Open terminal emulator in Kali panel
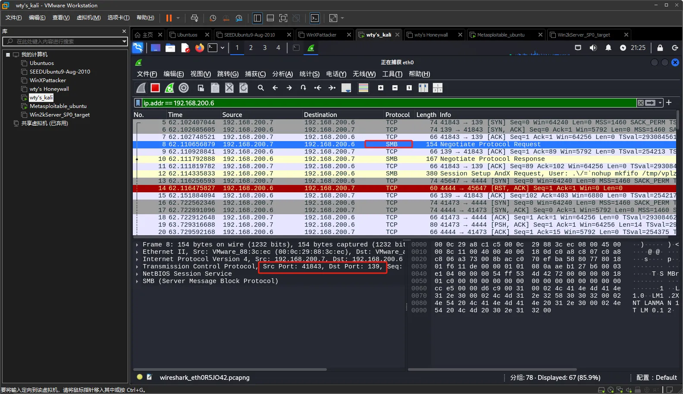Image resolution: width=683 pixels, height=394 pixels. (213, 48)
